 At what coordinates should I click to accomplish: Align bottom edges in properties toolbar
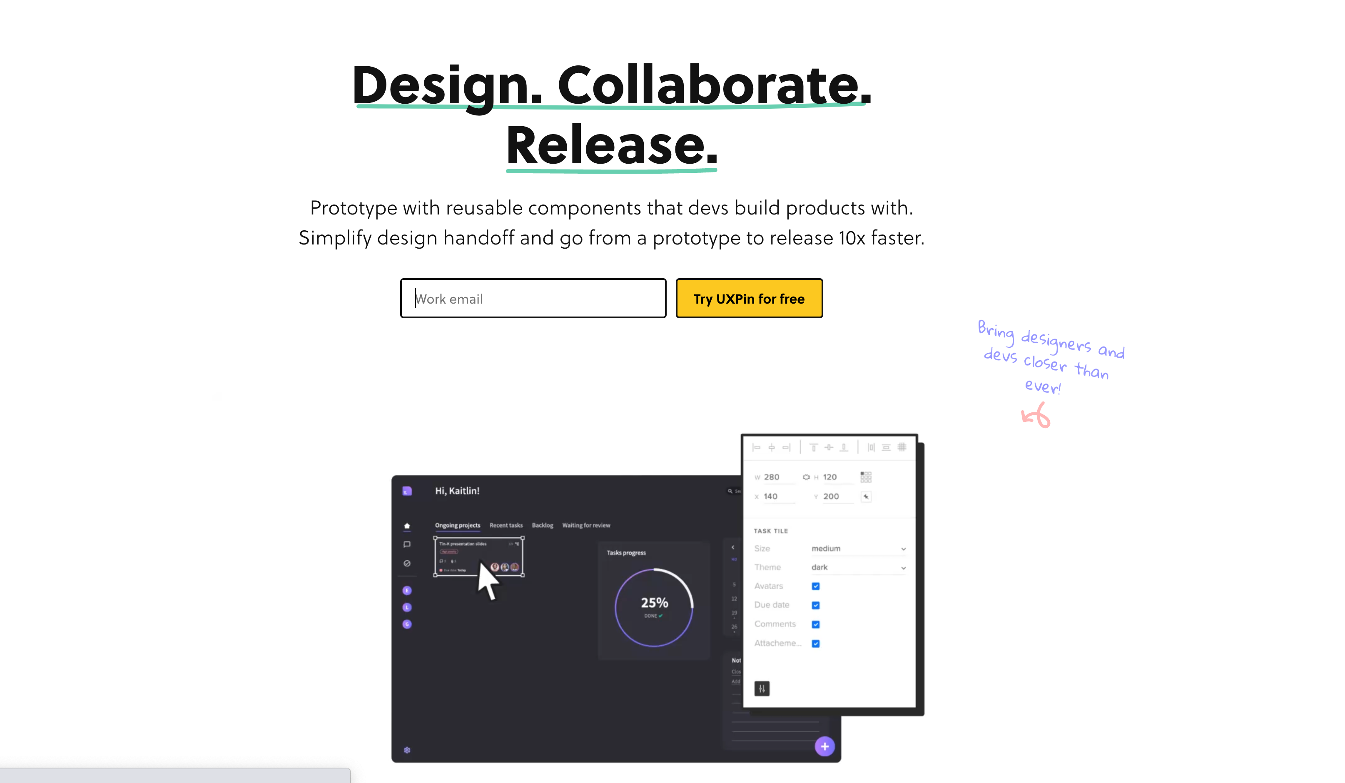pyautogui.click(x=844, y=447)
